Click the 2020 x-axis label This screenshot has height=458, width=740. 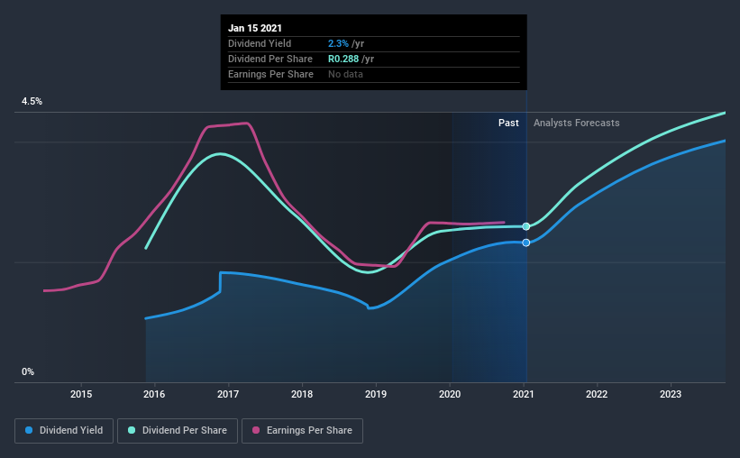tap(450, 394)
